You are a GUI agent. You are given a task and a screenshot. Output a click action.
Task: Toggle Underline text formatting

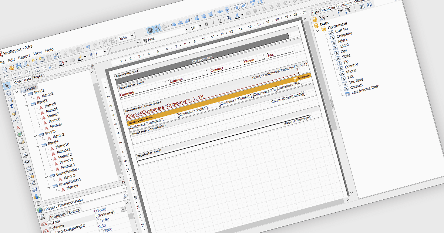point(220,21)
